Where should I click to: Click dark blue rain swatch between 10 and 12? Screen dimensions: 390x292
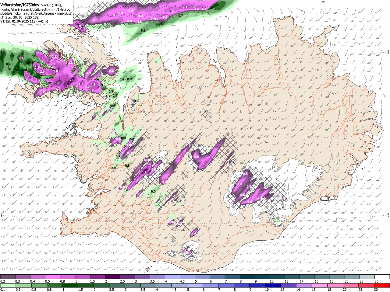pyautogui.click(x=273, y=285)
